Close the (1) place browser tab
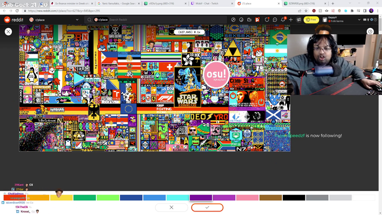 pyautogui.click(x=279, y=4)
